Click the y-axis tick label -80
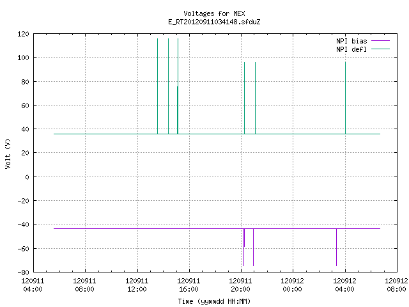This screenshot has width=409, height=307. click(23, 272)
